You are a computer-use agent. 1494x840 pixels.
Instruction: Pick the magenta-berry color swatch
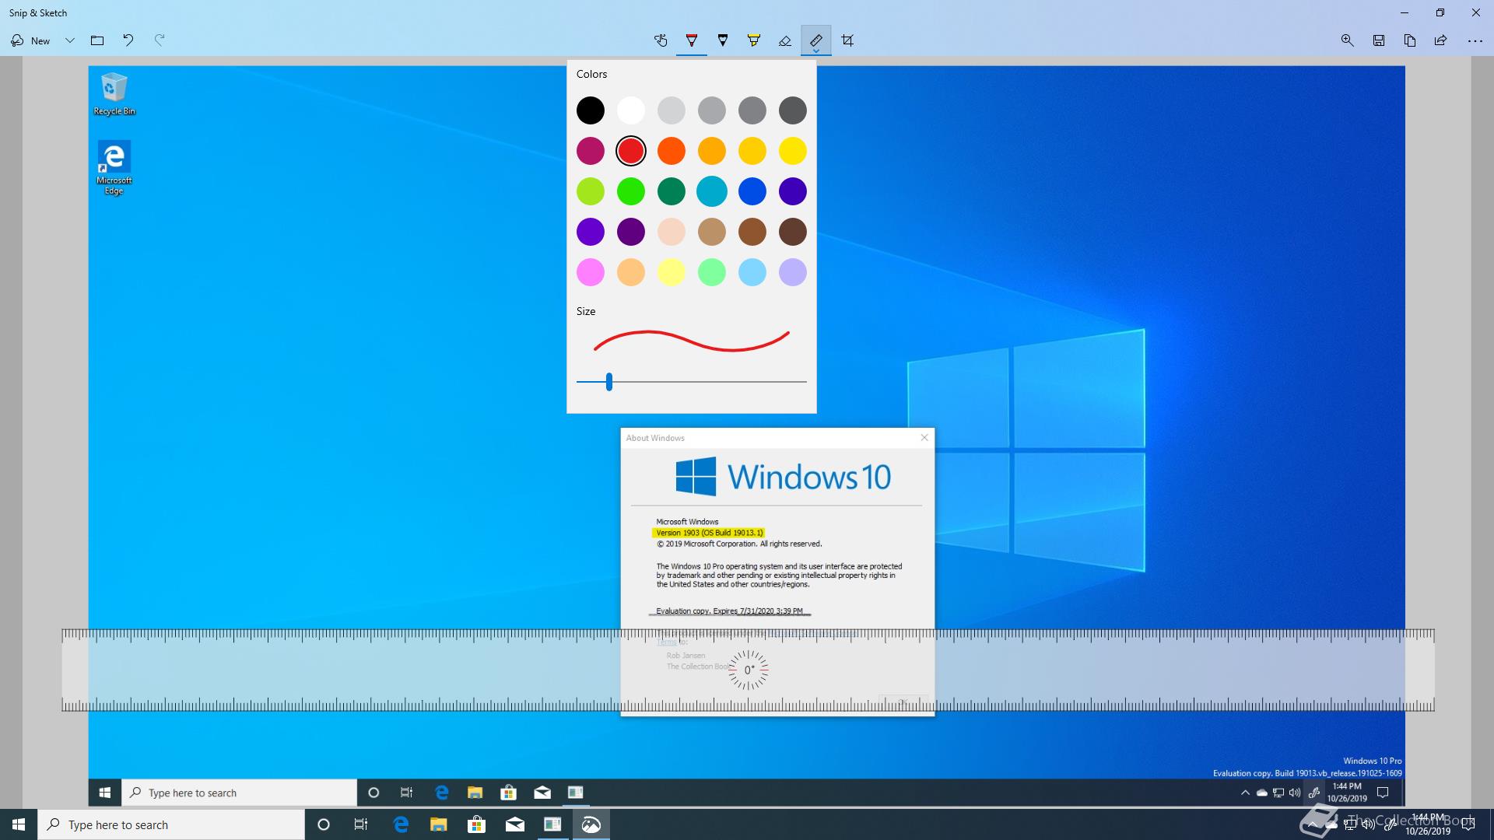[x=591, y=151]
